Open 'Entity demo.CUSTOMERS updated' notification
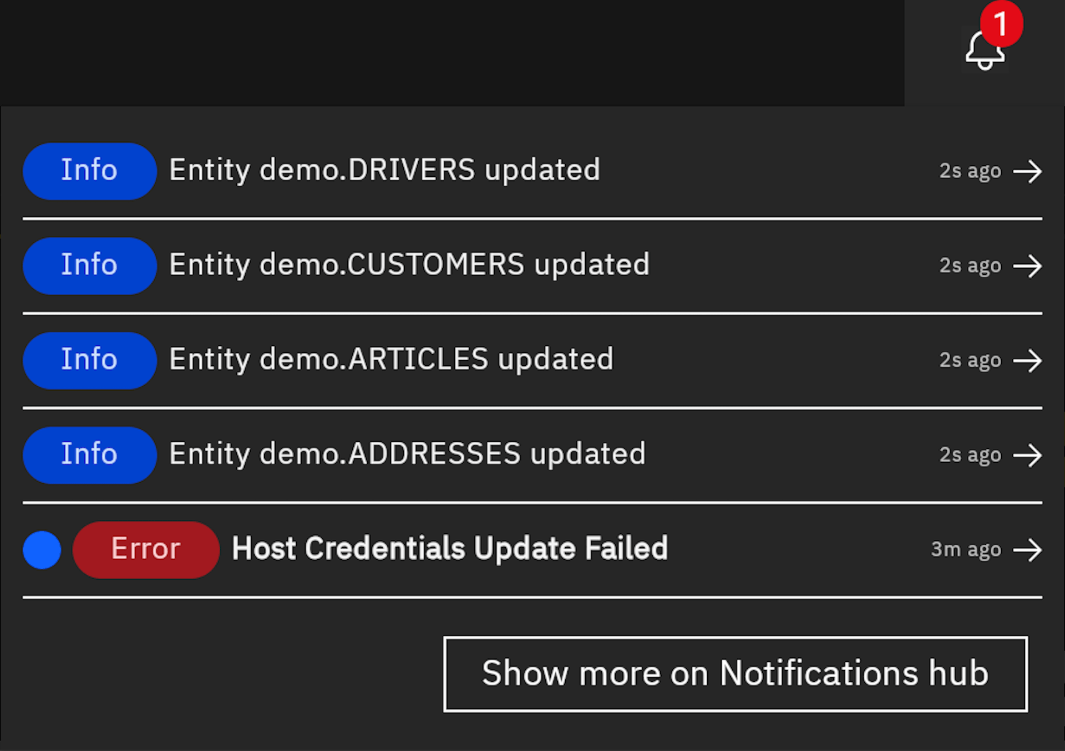1065x751 pixels. (409, 265)
